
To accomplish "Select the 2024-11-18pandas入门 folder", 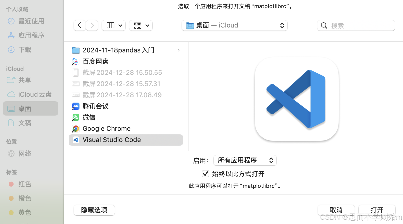I will coord(126,50).
